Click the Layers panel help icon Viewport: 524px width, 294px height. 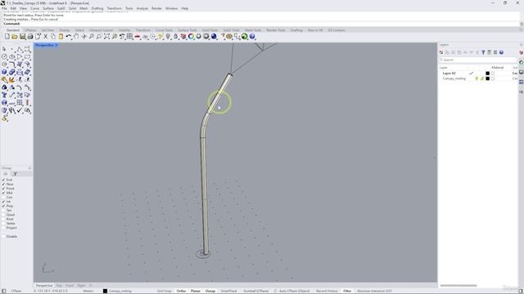(501, 52)
